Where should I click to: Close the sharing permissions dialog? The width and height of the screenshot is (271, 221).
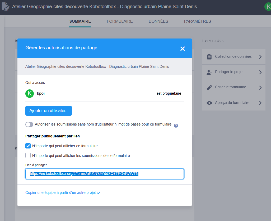(x=183, y=49)
